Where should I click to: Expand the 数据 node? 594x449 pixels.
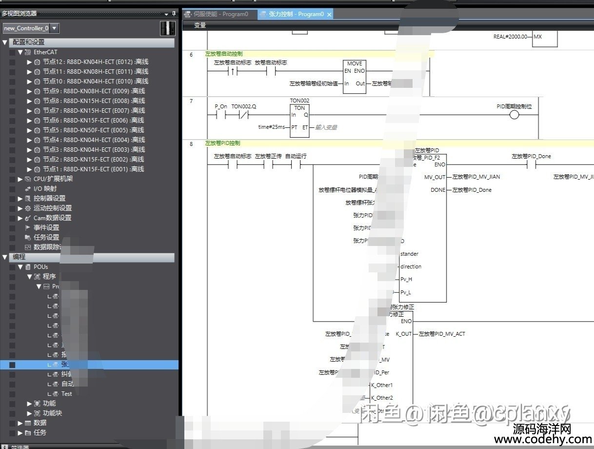click(x=20, y=423)
